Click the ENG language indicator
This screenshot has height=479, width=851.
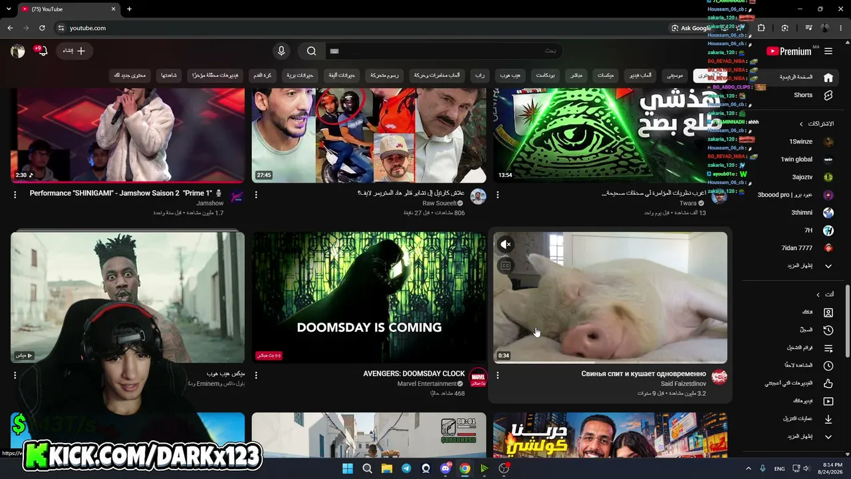779,469
